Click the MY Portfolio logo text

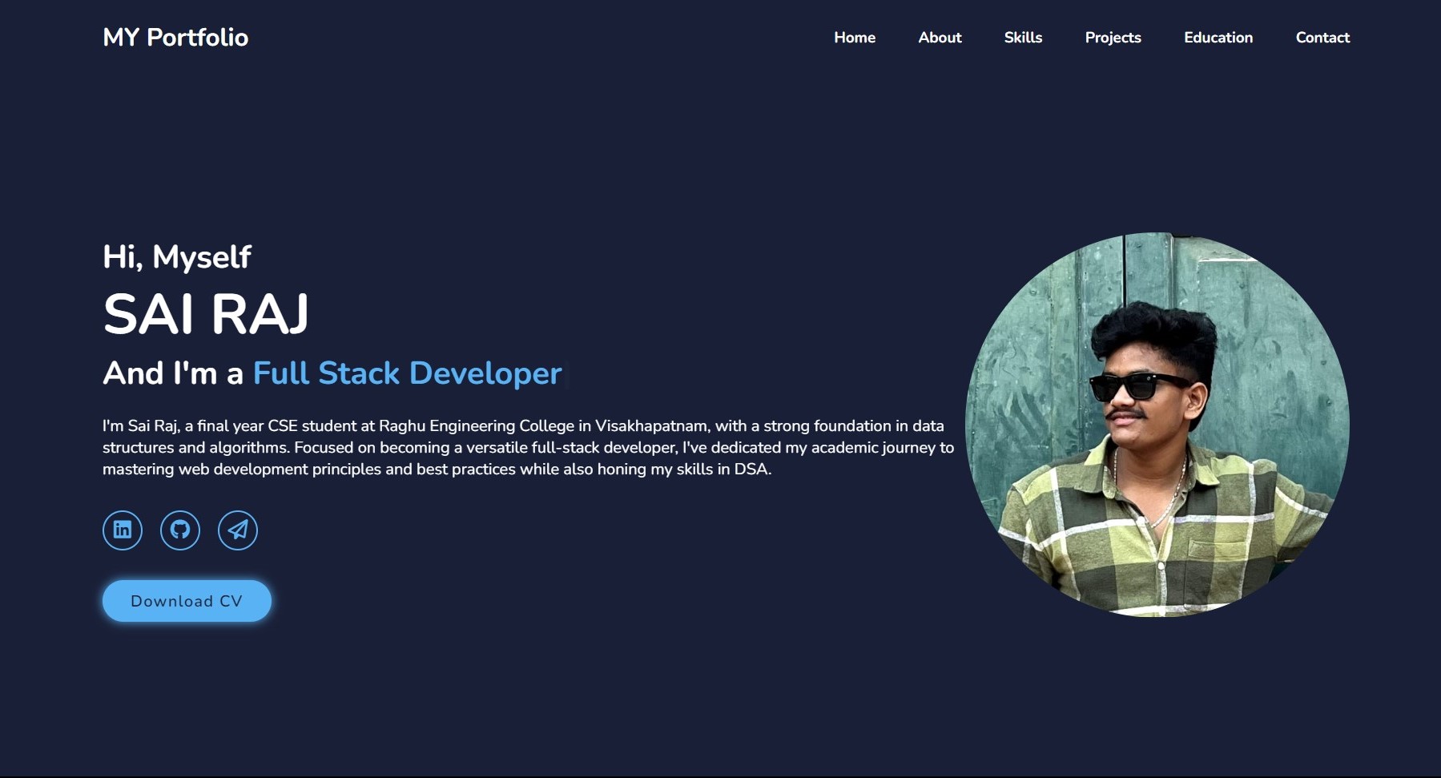click(x=175, y=37)
